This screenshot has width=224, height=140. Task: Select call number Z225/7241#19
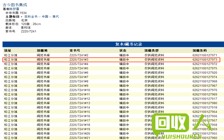click(x=80, y=129)
